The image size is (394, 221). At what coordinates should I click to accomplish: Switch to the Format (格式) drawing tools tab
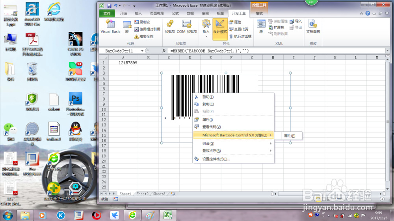click(259, 13)
